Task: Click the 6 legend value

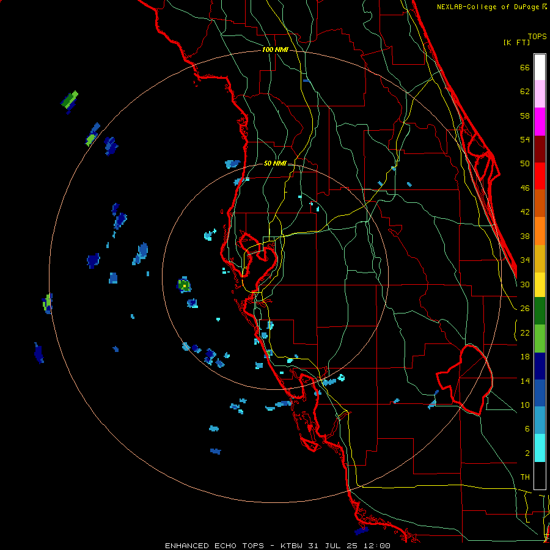Action: pyautogui.click(x=527, y=429)
